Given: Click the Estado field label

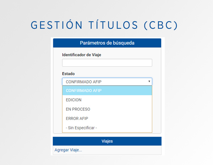Looking at the screenshot, I should coord(68,74).
